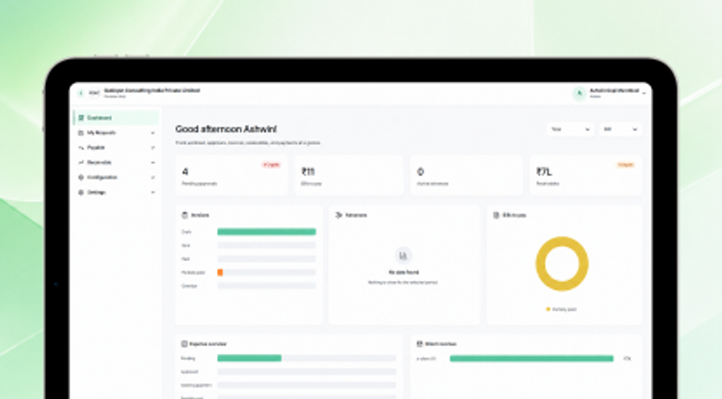722x399 pixels.
Task: Open the user account dropdown arrow
Action: click(x=644, y=94)
